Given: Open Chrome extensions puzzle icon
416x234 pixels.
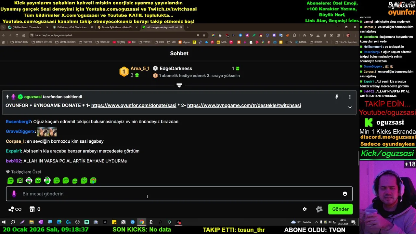Looking at the screenshot, I should [x=294, y=35].
